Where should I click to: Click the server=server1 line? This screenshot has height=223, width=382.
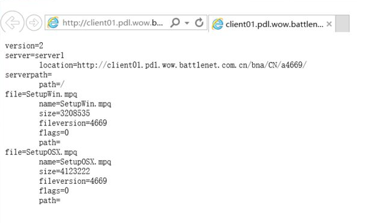point(34,55)
